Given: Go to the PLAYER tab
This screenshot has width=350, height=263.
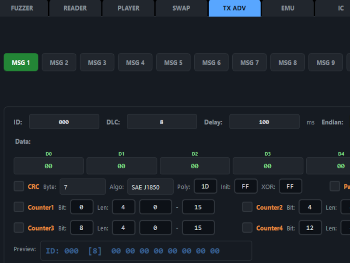Looking at the screenshot, I should [x=128, y=8].
